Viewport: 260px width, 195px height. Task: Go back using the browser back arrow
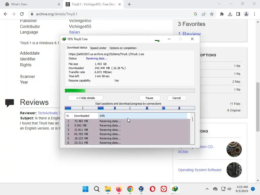(6, 14)
